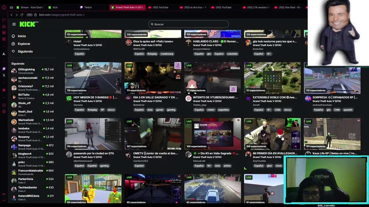Click the creativosrp tag under RDK1LLER

167,54
